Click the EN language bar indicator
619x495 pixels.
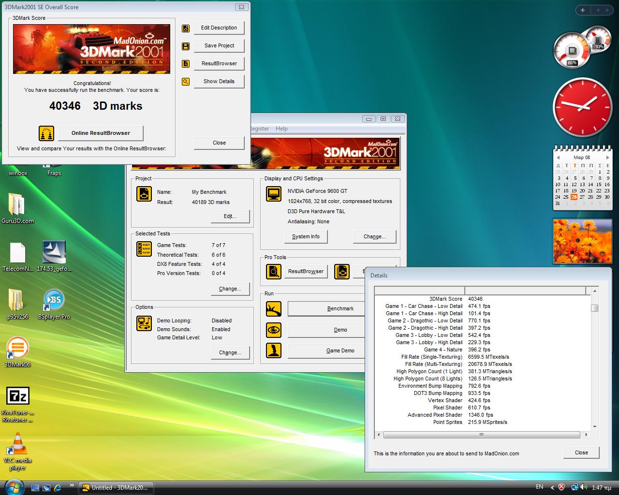pos(540,487)
